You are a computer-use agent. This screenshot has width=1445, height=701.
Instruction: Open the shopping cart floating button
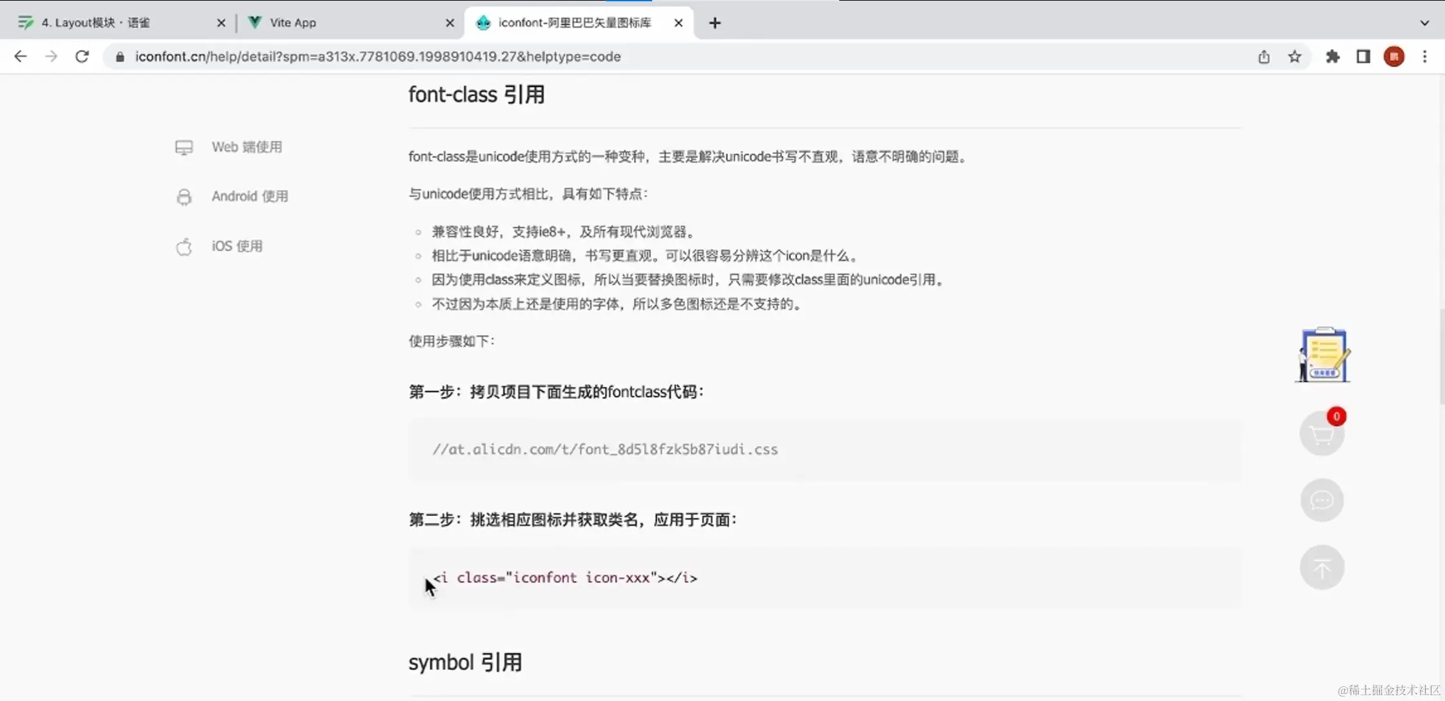[x=1322, y=435]
